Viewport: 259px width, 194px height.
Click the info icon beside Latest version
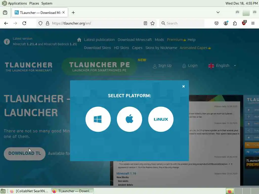(x=7, y=42)
